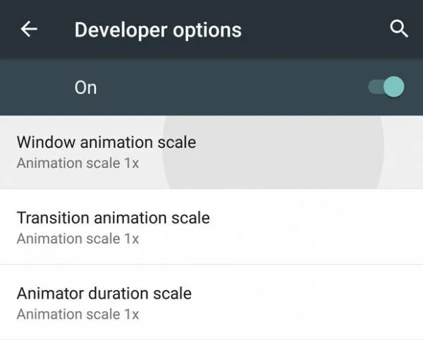
Task: Tap the teal switch thumb knob
Action: coord(394,87)
